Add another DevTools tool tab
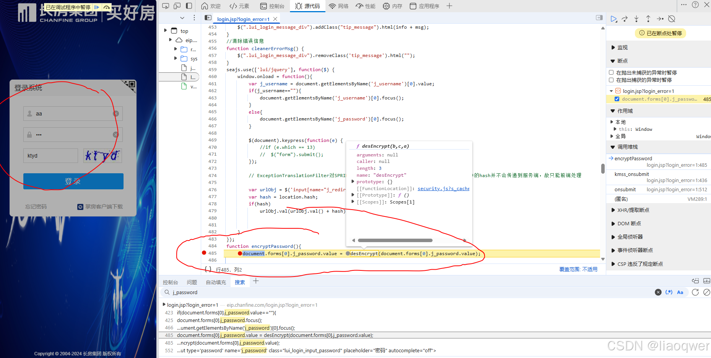711x358 pixels. pyautogui.click(x=449, y=6)
